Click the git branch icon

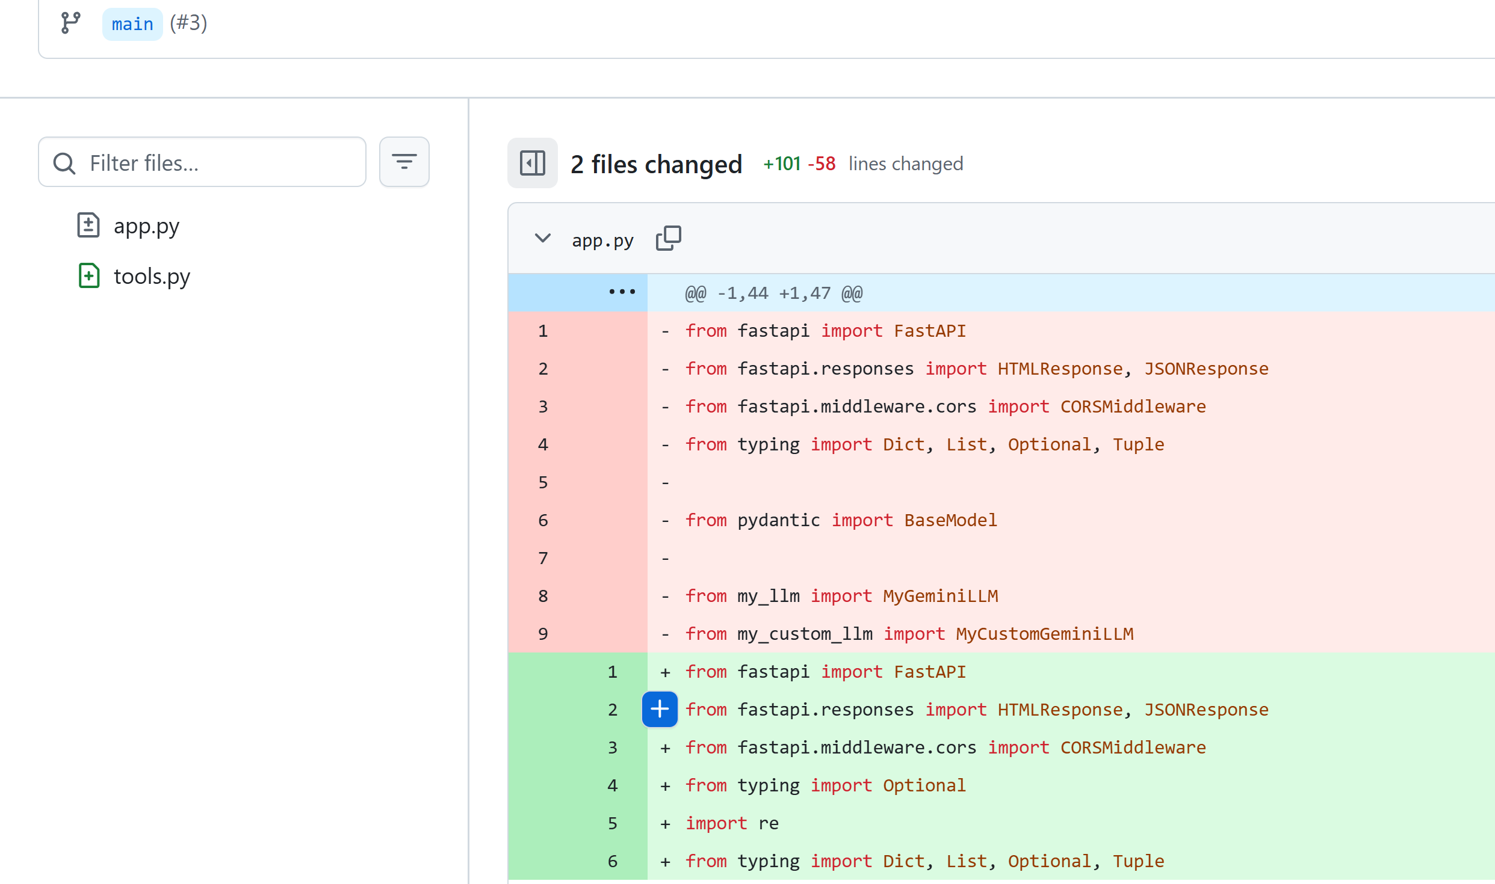(70, 23)
